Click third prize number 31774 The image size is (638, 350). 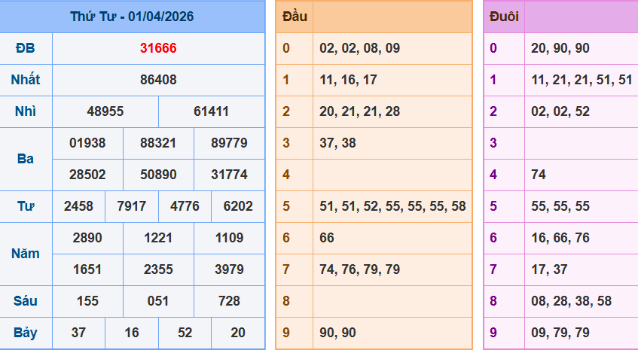point(229,175)
